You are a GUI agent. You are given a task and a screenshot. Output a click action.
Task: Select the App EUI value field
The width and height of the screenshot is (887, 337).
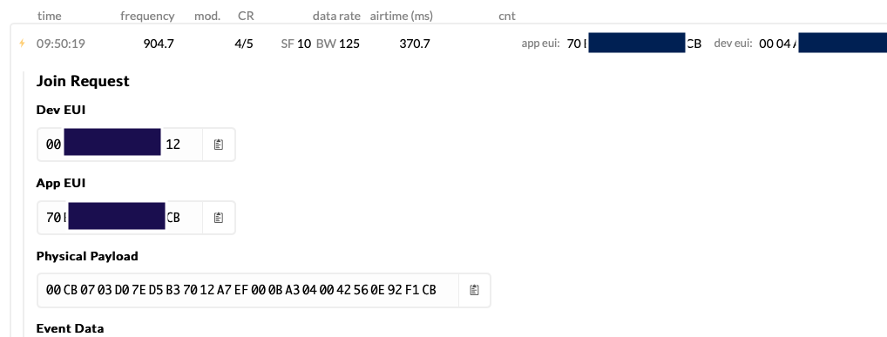pyautogui.click(x=120, y=218)
